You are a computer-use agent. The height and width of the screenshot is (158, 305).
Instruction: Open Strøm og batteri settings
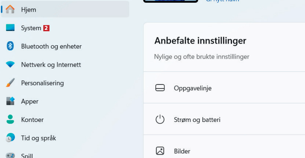(197, 120)
